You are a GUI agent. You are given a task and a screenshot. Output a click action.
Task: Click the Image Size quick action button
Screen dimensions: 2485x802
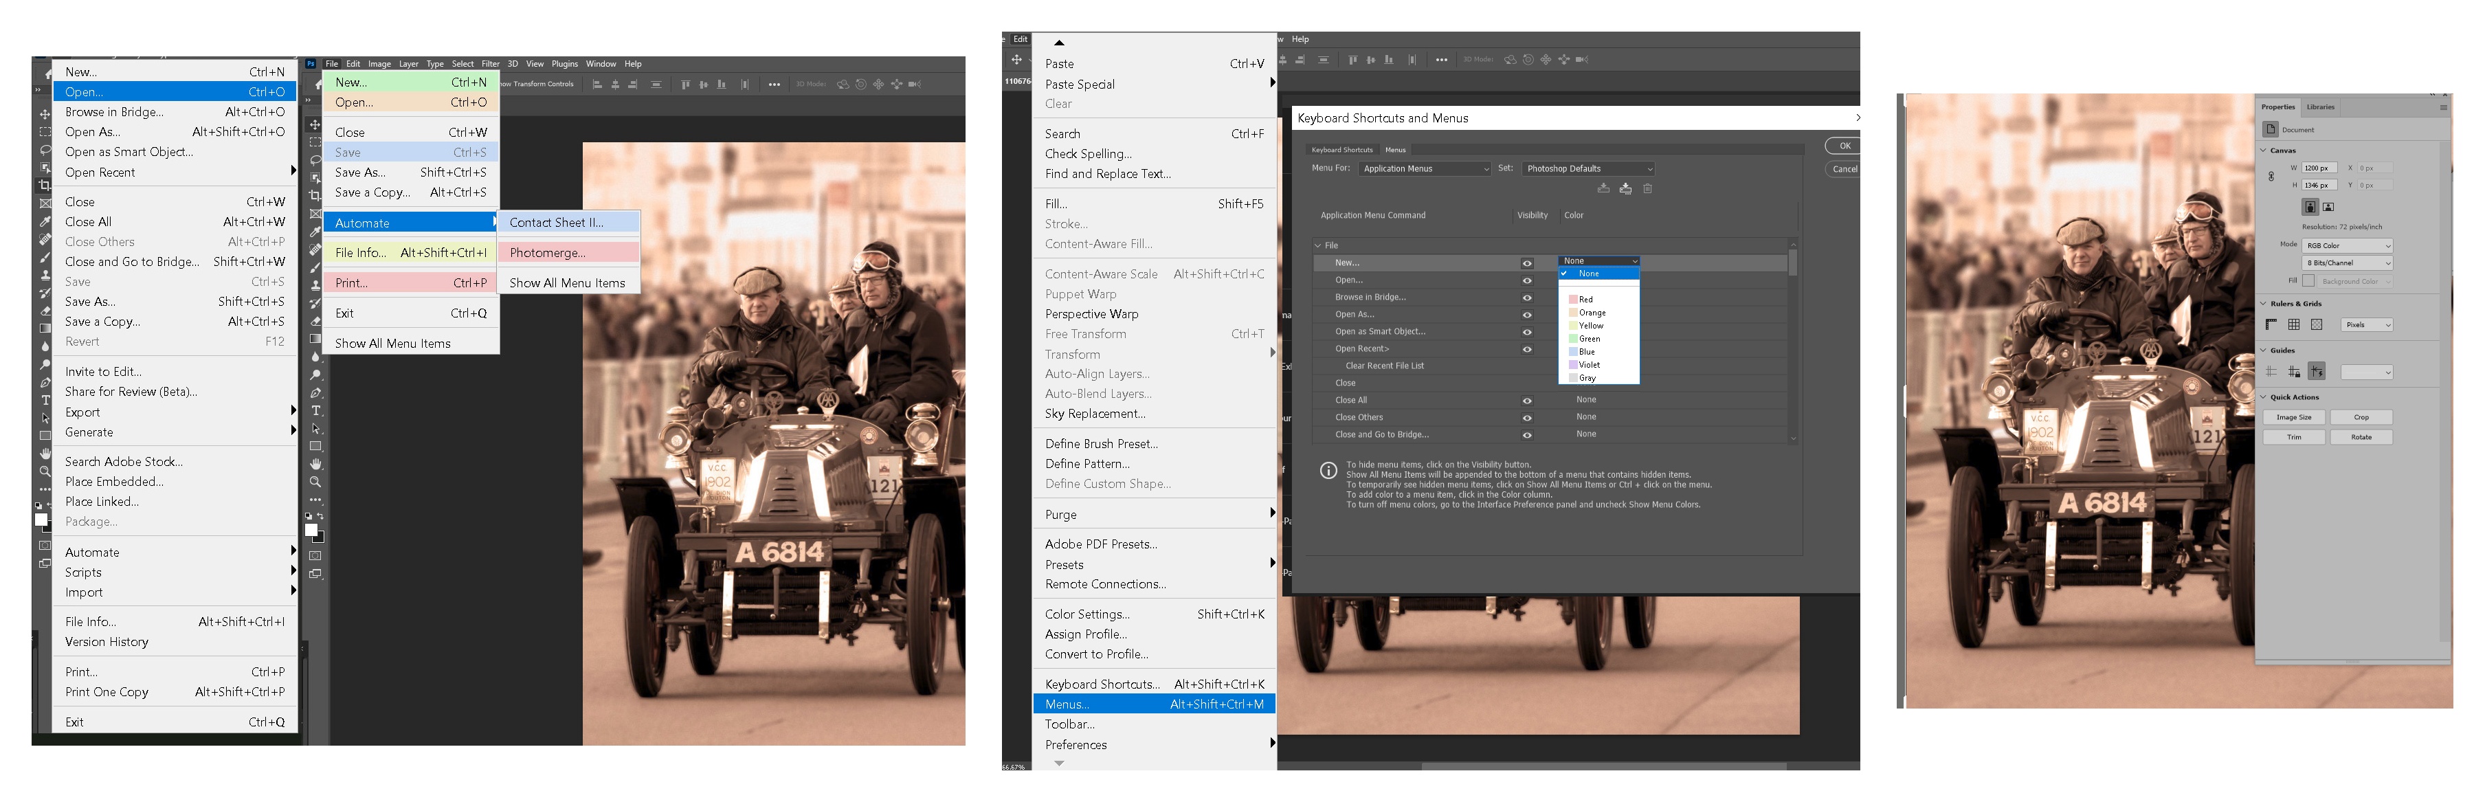click(x=2293, y=418)
